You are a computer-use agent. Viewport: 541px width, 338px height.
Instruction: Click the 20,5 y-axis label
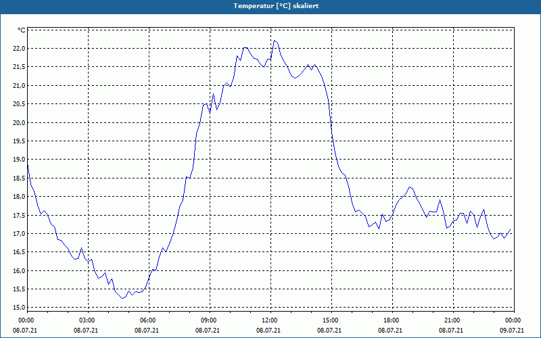click(x=20, y=104)
